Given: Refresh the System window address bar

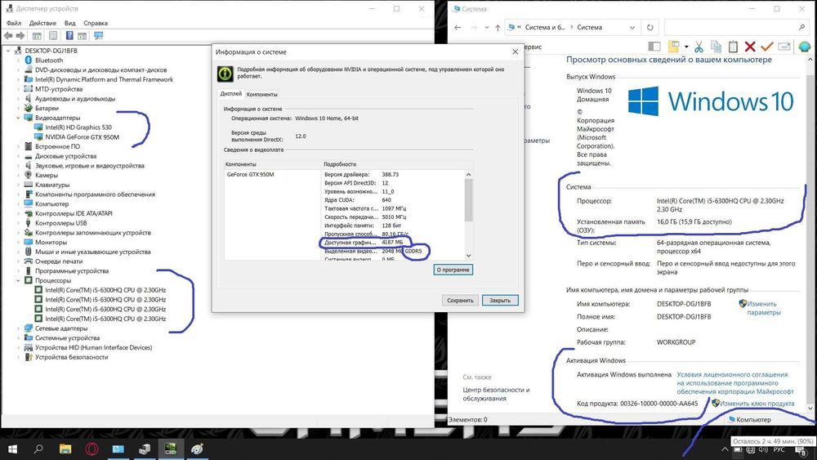Looking at the screenshot, I should pos(650,28).
